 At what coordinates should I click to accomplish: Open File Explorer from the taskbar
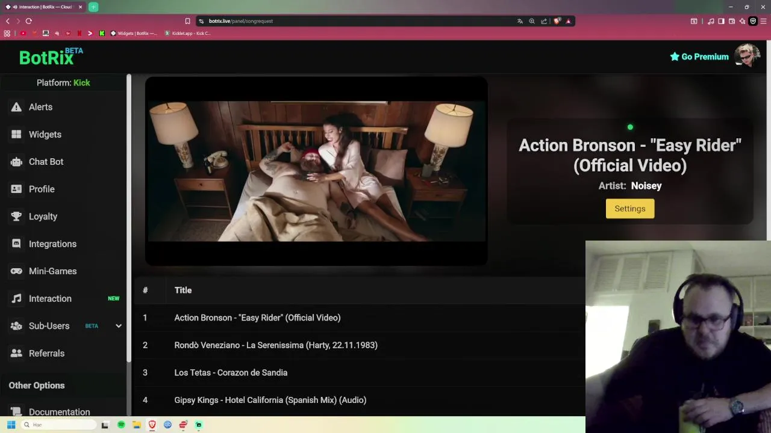click(137, 425)
